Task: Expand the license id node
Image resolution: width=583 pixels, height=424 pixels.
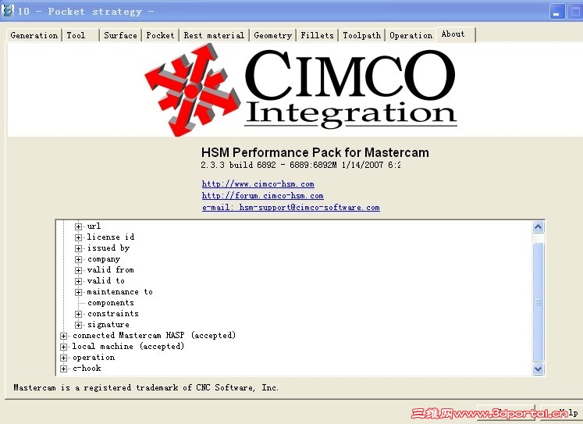Action: coord(78,237)
